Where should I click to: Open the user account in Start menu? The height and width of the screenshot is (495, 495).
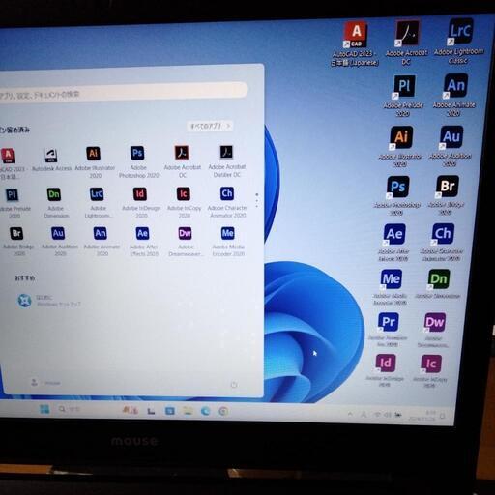click(x=45, y=383)
